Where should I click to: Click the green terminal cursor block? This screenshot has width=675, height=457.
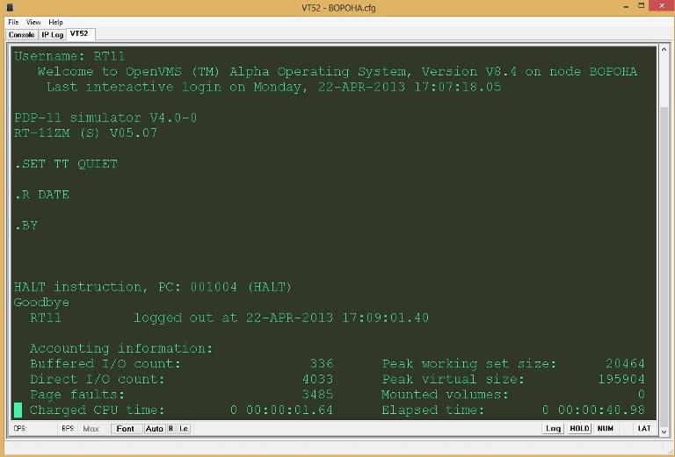(18, 410)
